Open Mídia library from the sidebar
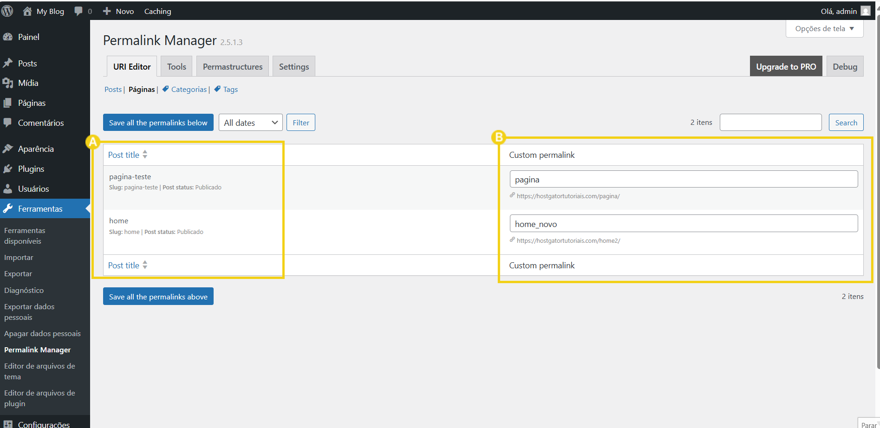The height and width of the screenshot is (428, 880). (28, 83)
